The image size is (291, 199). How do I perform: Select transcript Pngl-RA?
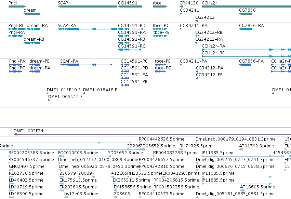(17, 32)
